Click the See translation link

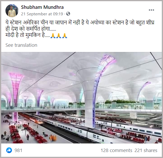click(21, 45)
